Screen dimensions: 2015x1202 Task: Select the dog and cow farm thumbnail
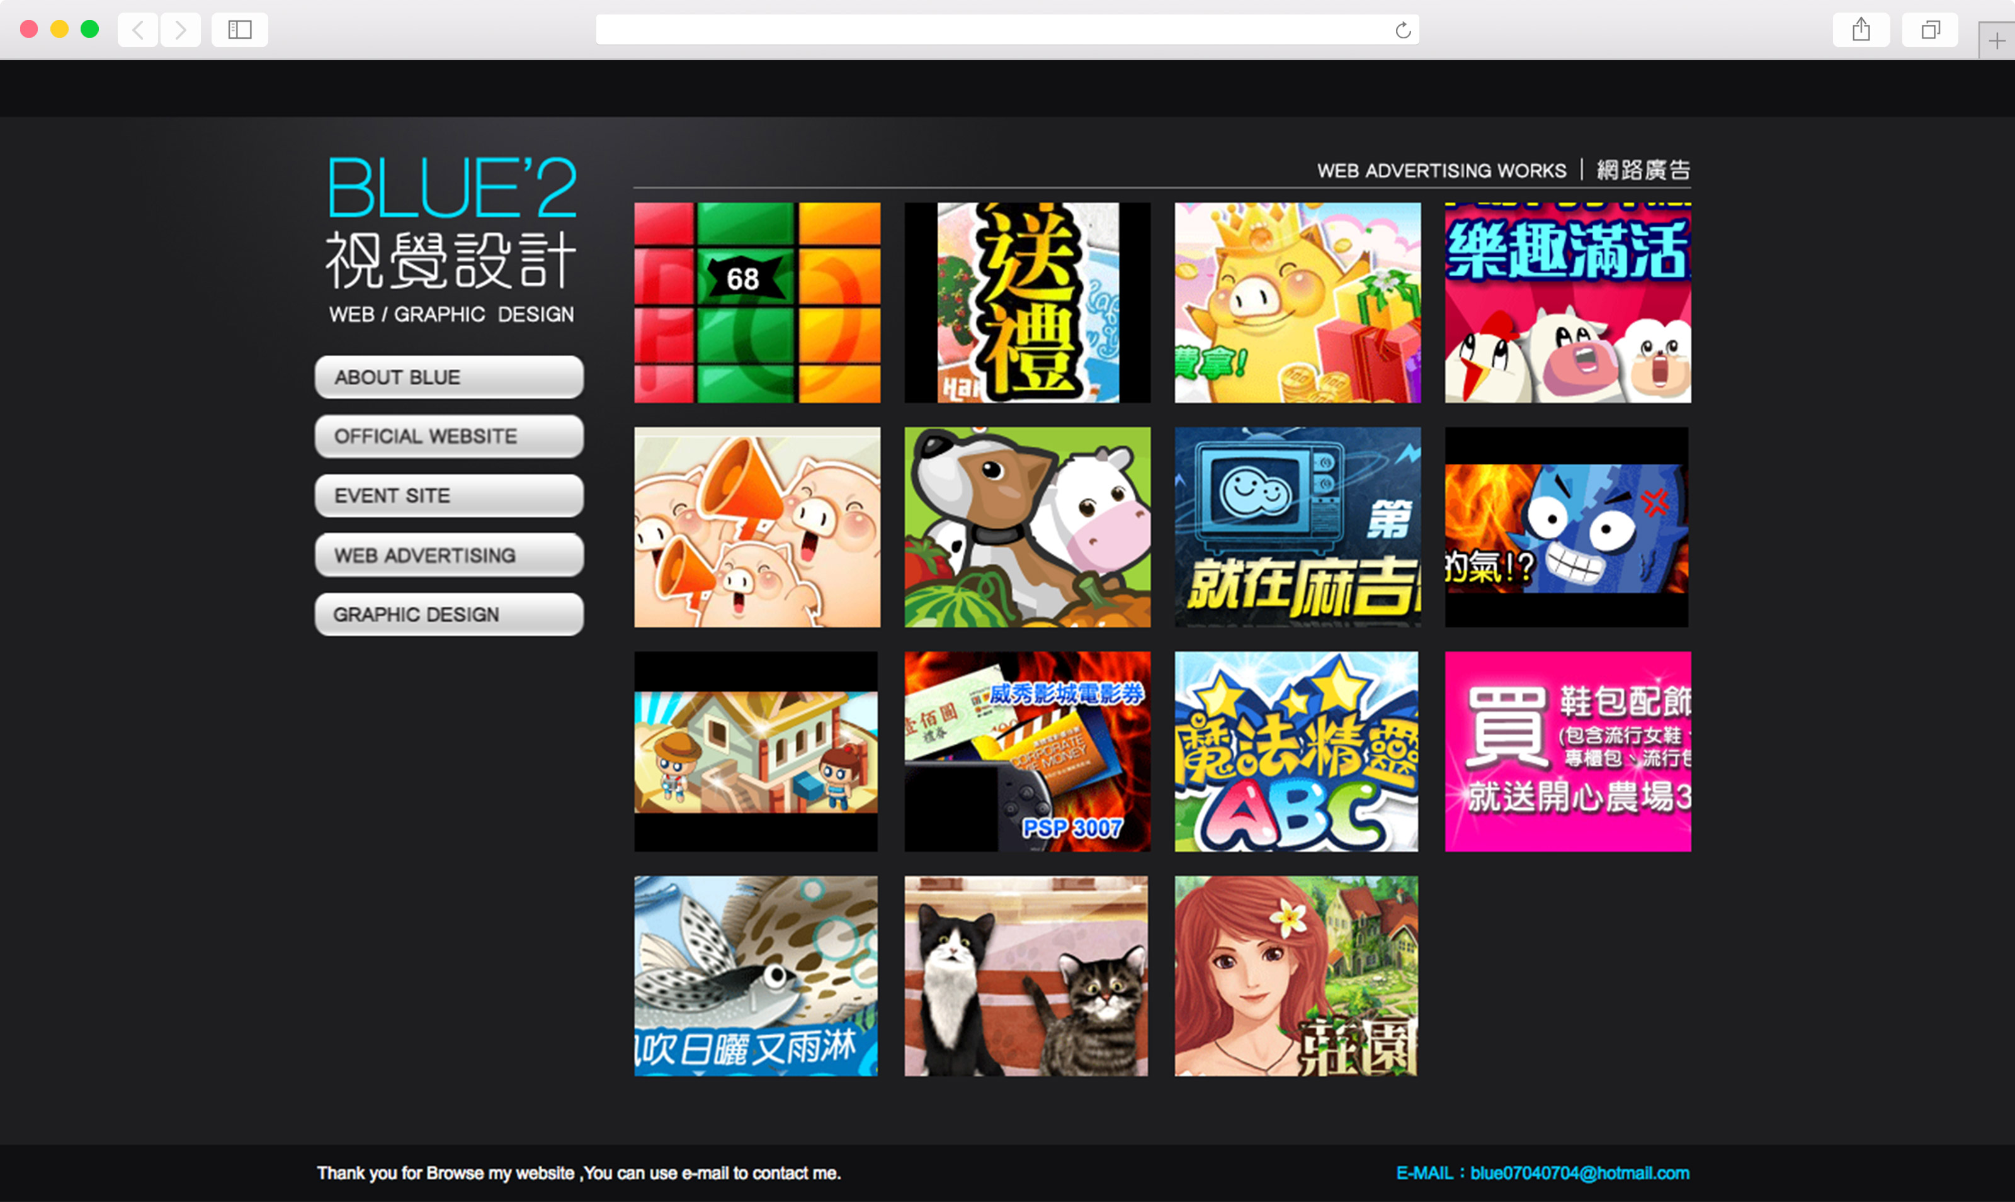pyautogui.click(x=1026, y=527)
